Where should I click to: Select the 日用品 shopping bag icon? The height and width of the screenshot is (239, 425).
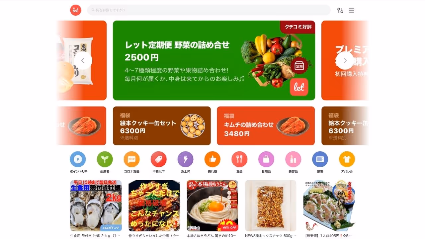click(266, 159)
